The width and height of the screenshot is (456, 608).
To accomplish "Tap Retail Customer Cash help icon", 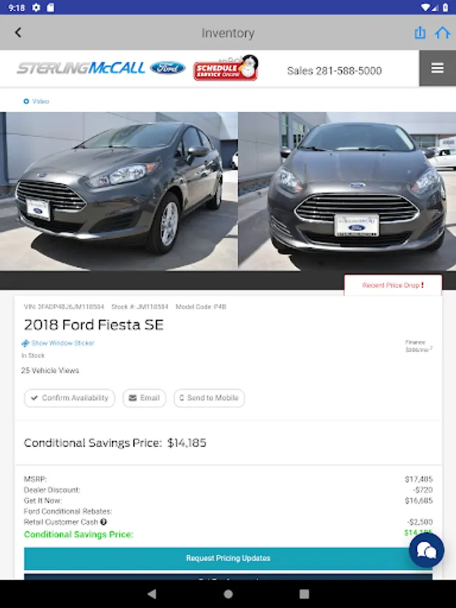I will 104,522.
